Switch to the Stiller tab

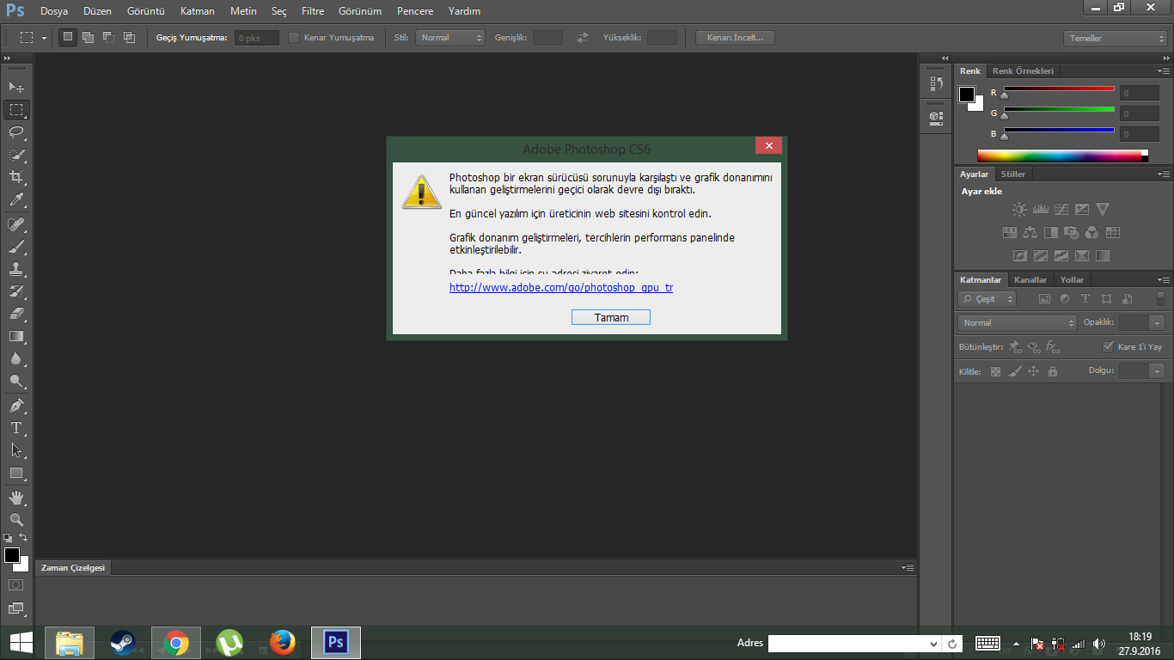pos(1013,174)
